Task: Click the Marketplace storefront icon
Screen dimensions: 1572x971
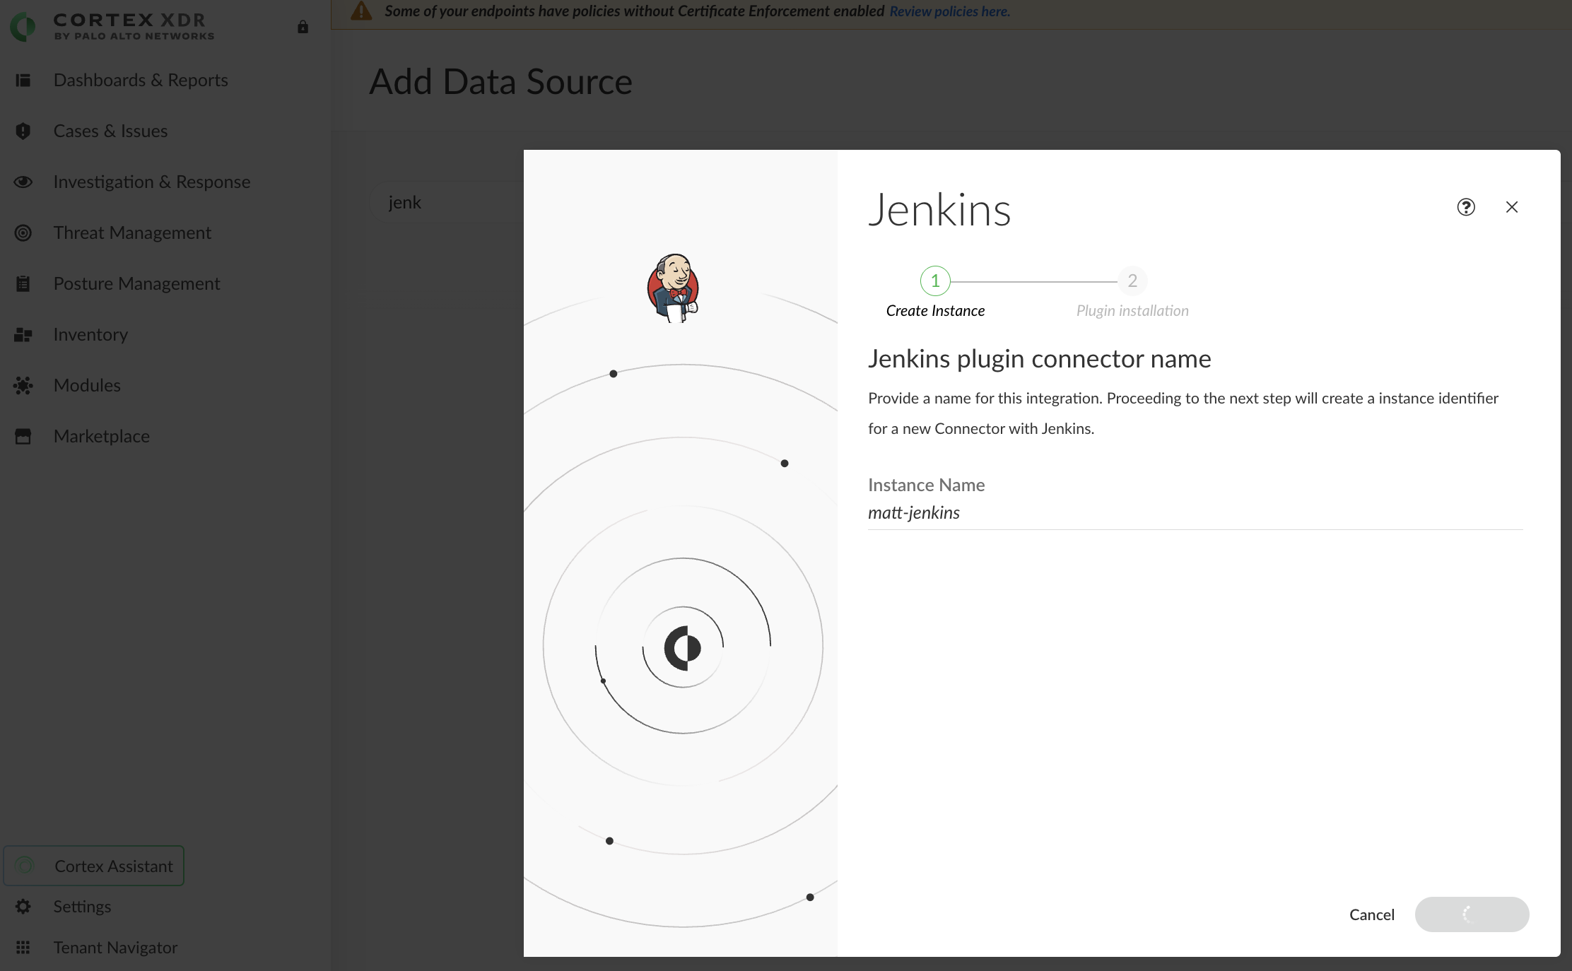Action: (23, 437)
